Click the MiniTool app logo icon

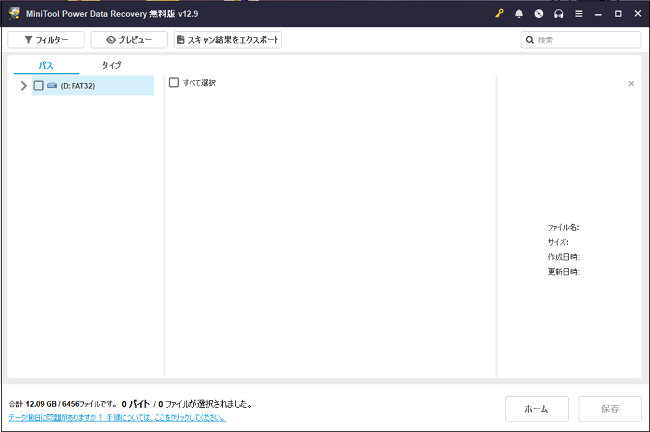[14, 13]
